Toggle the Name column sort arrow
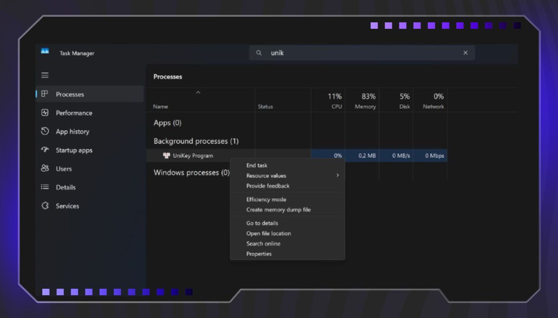 tap(199, 93)
